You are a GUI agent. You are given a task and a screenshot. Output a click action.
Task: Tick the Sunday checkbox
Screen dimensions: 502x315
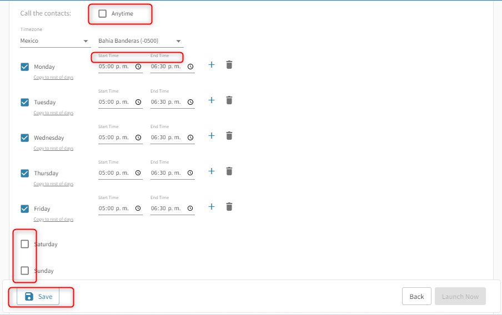(25, 271)
